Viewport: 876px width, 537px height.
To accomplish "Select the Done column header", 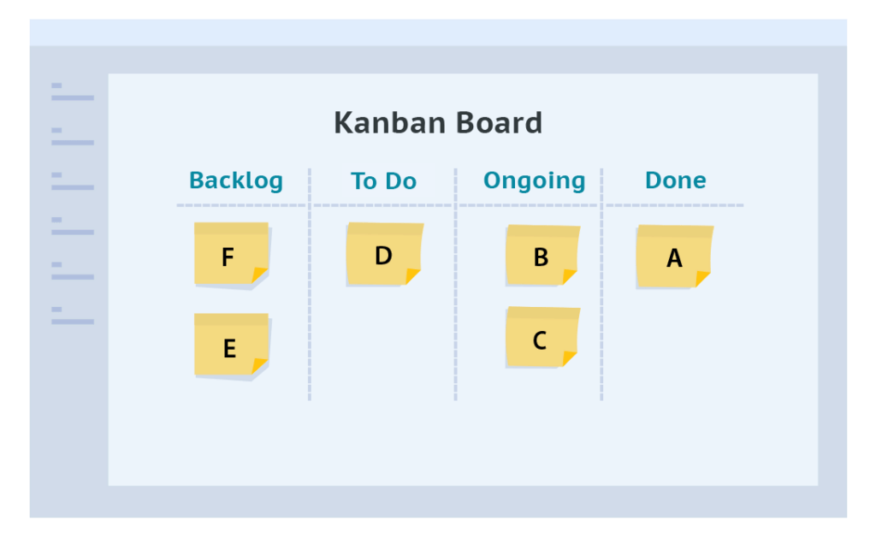I will (676, 181).
